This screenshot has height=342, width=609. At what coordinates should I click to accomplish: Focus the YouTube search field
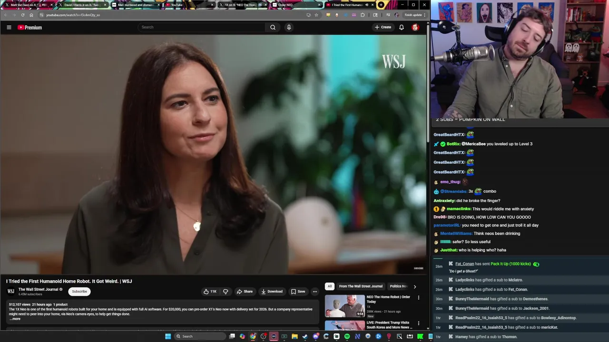point(201,27)
